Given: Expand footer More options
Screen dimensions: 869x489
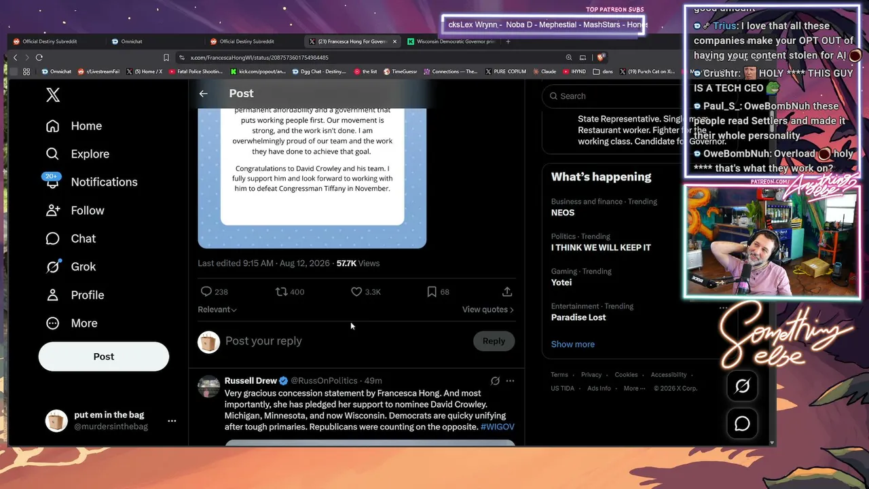Looking at the screenshot, I should click(x=634, y=388).
